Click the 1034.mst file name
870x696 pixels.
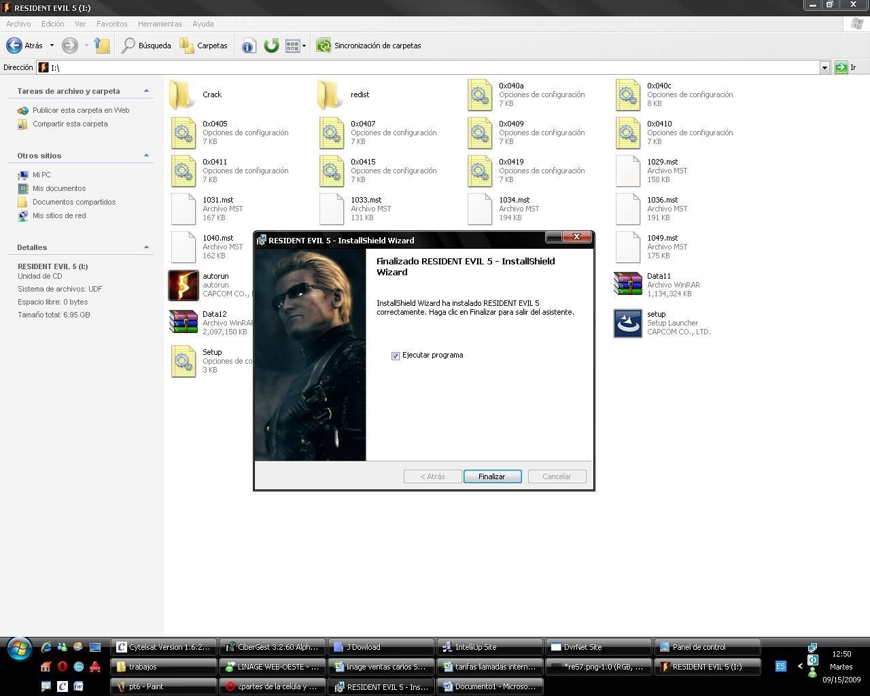click(x=514, y=200)
